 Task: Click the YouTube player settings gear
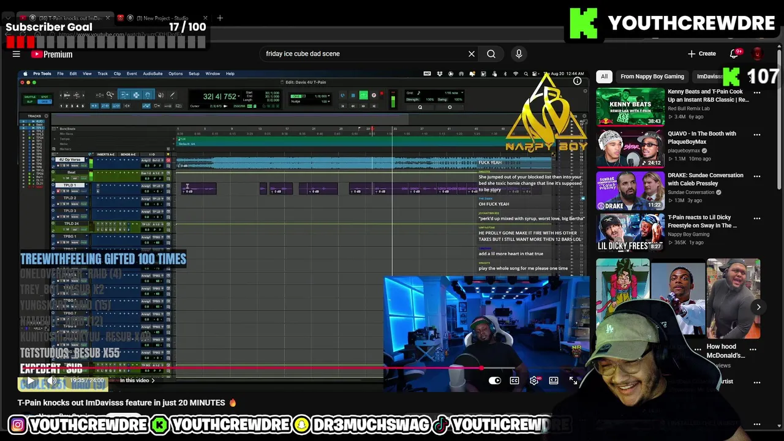(x=534, y=380)
